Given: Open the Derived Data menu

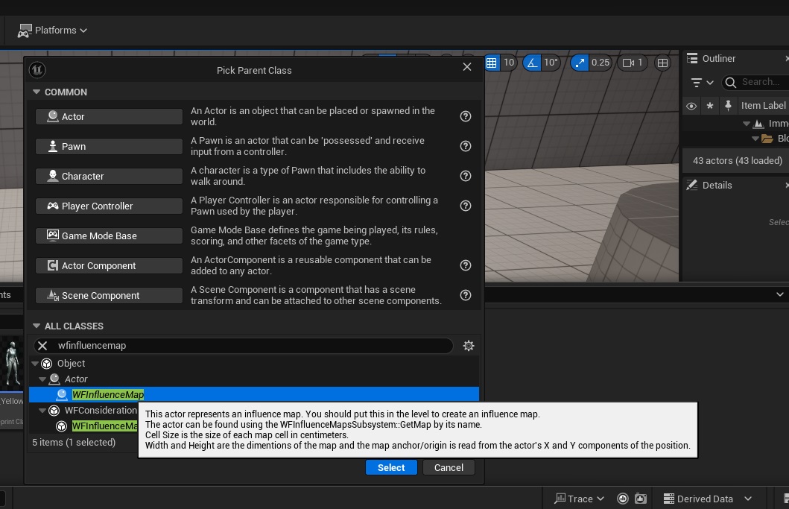Looking at the screenshot, I should 704,499.
